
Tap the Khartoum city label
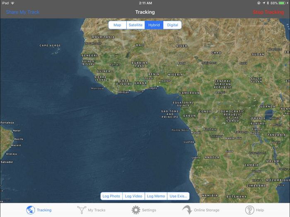coord(275,50)
